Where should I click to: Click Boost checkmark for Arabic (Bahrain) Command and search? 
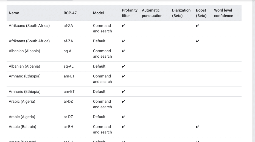pyautogui.click(x=198, y=127)
